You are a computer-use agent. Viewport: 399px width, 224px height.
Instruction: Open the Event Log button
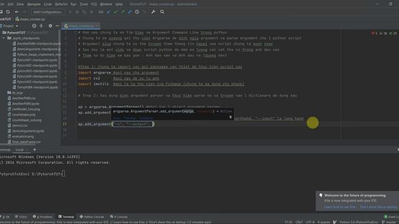[392, 217]
